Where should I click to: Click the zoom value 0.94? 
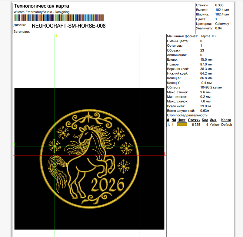pyautogui.click(x=218, y=28)
